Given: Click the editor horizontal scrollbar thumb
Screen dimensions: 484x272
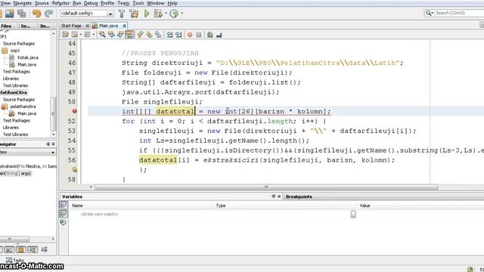Looking at the screenshot, I should (266, 187).
